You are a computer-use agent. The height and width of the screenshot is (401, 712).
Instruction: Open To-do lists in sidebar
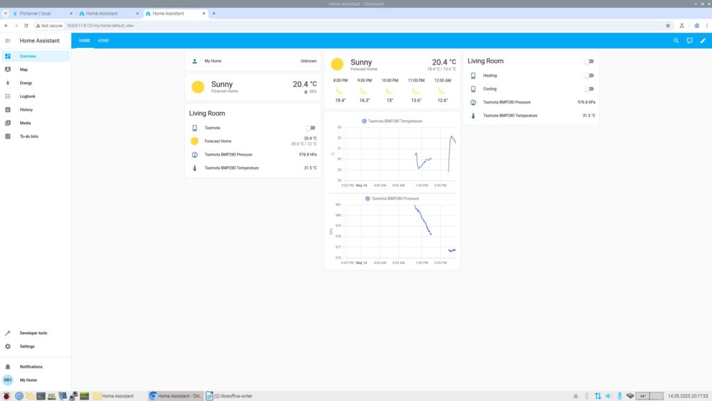pos(35,136)
